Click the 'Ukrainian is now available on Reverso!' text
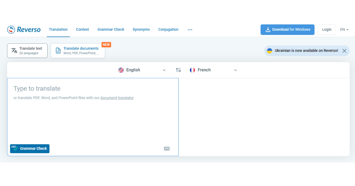355x186 pixels. (x=306, y=51)
